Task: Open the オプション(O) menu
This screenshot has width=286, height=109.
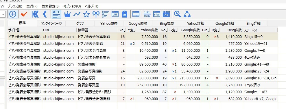Action: (72, 6)
